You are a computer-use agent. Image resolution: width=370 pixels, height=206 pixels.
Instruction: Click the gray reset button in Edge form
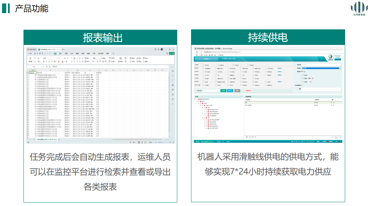tap(237, 91)
